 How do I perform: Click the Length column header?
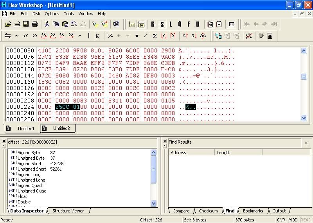click(239, 153)
